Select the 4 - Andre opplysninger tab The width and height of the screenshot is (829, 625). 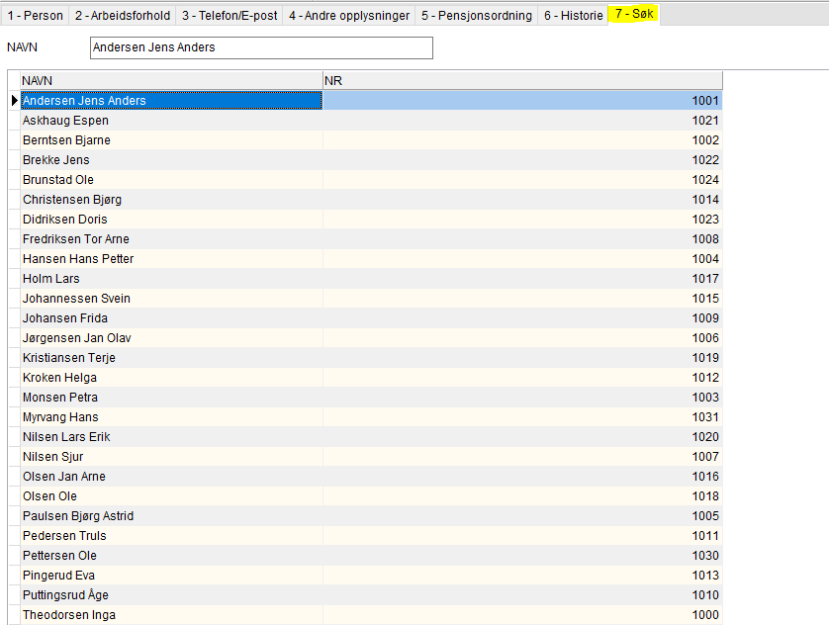click(x=349, y=15)
